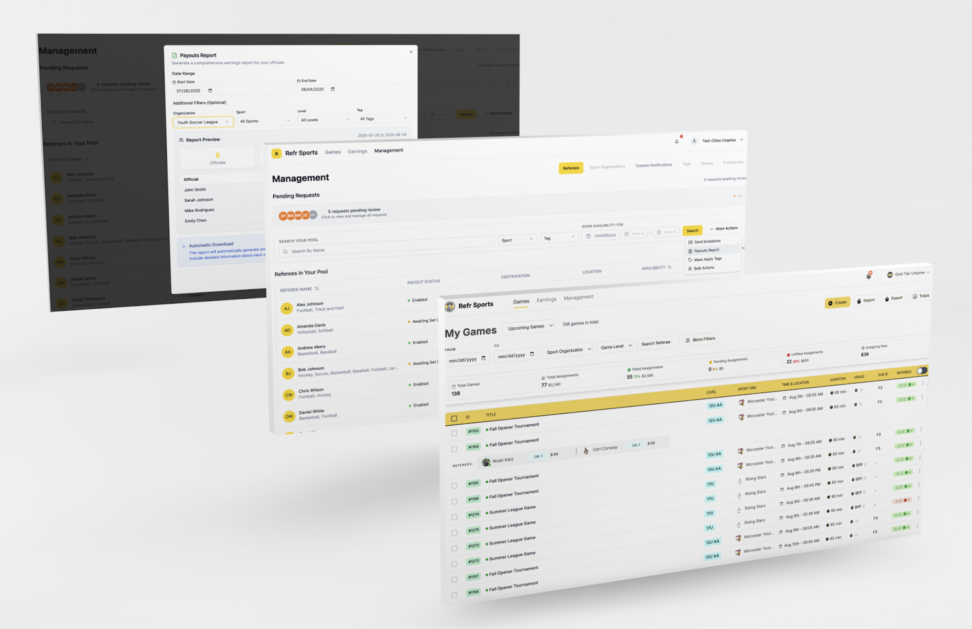The image size is (972, 629).
Task: Check the select-all checkbox in games table header
Action: point(454,419)
